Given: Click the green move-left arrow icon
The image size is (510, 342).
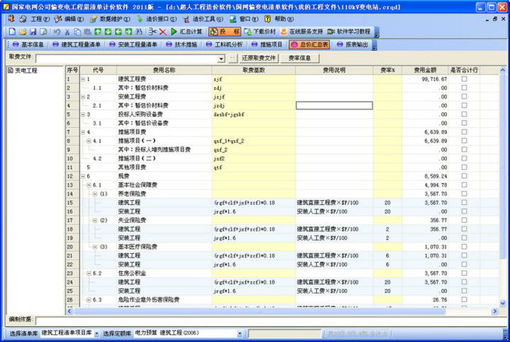Looking at the screenshot, I should 118,32.
